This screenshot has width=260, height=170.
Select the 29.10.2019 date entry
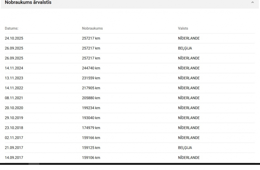point(14,118)
